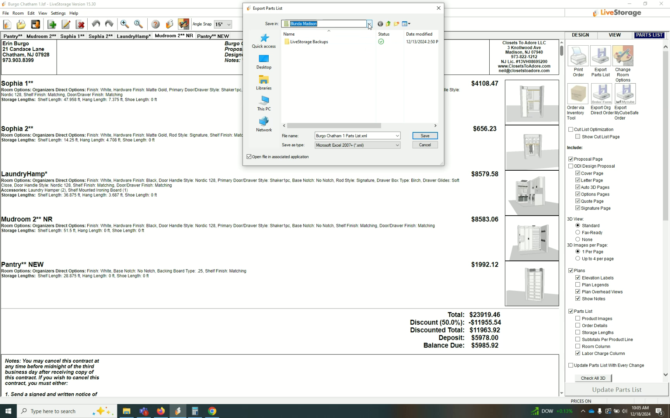Sort files by the Date modified column
This screenshot has height=418, width=670.
(420, 34)
